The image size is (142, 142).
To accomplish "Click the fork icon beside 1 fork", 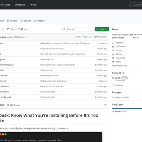I will coord(113,62).
